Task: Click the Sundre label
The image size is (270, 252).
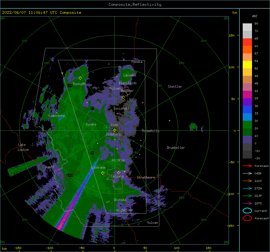Action: tap(91, 124)
